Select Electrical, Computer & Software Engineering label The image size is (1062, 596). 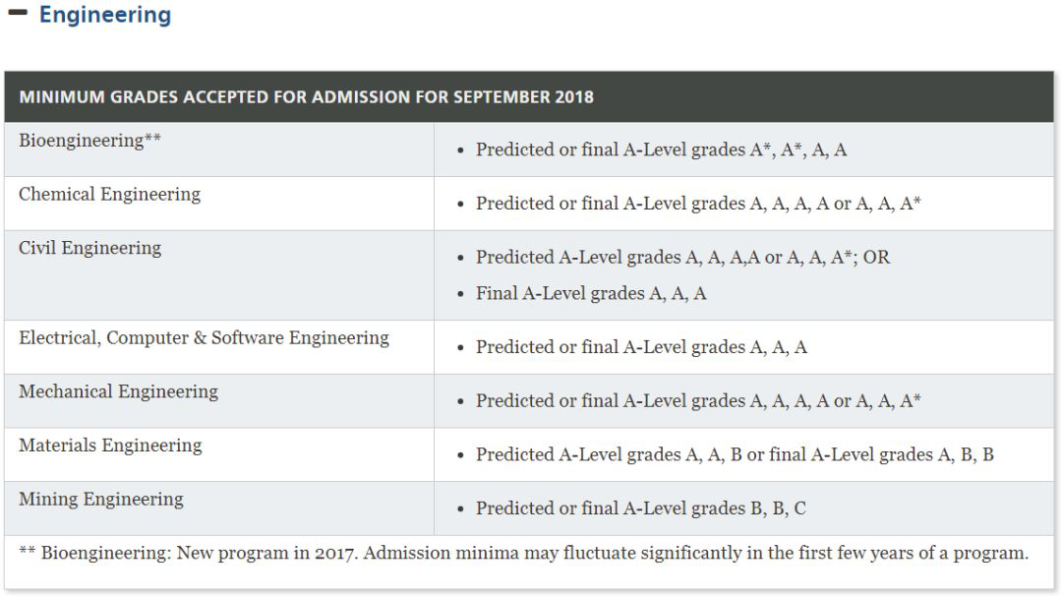204,338
